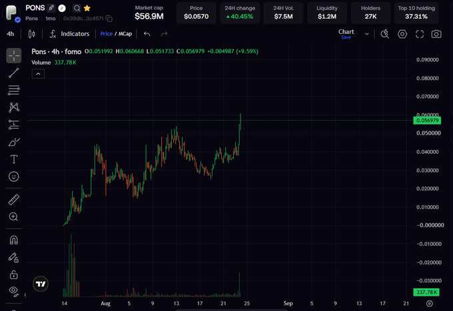Click the Liquidity $1.2M card

click(x=327, y=13)
